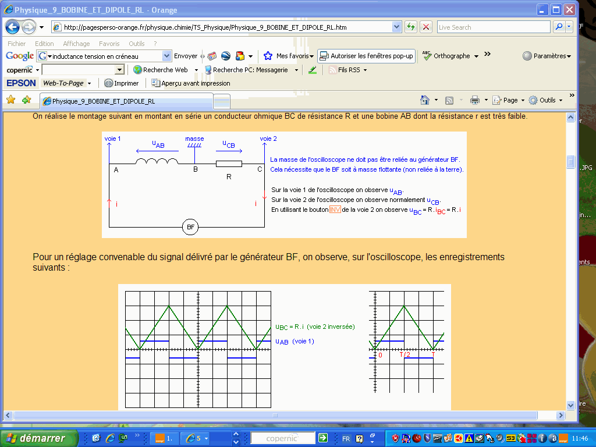596x447 pixels.
Task: Expand the Google toolbar chevron for more buttons
Action: 487,54
